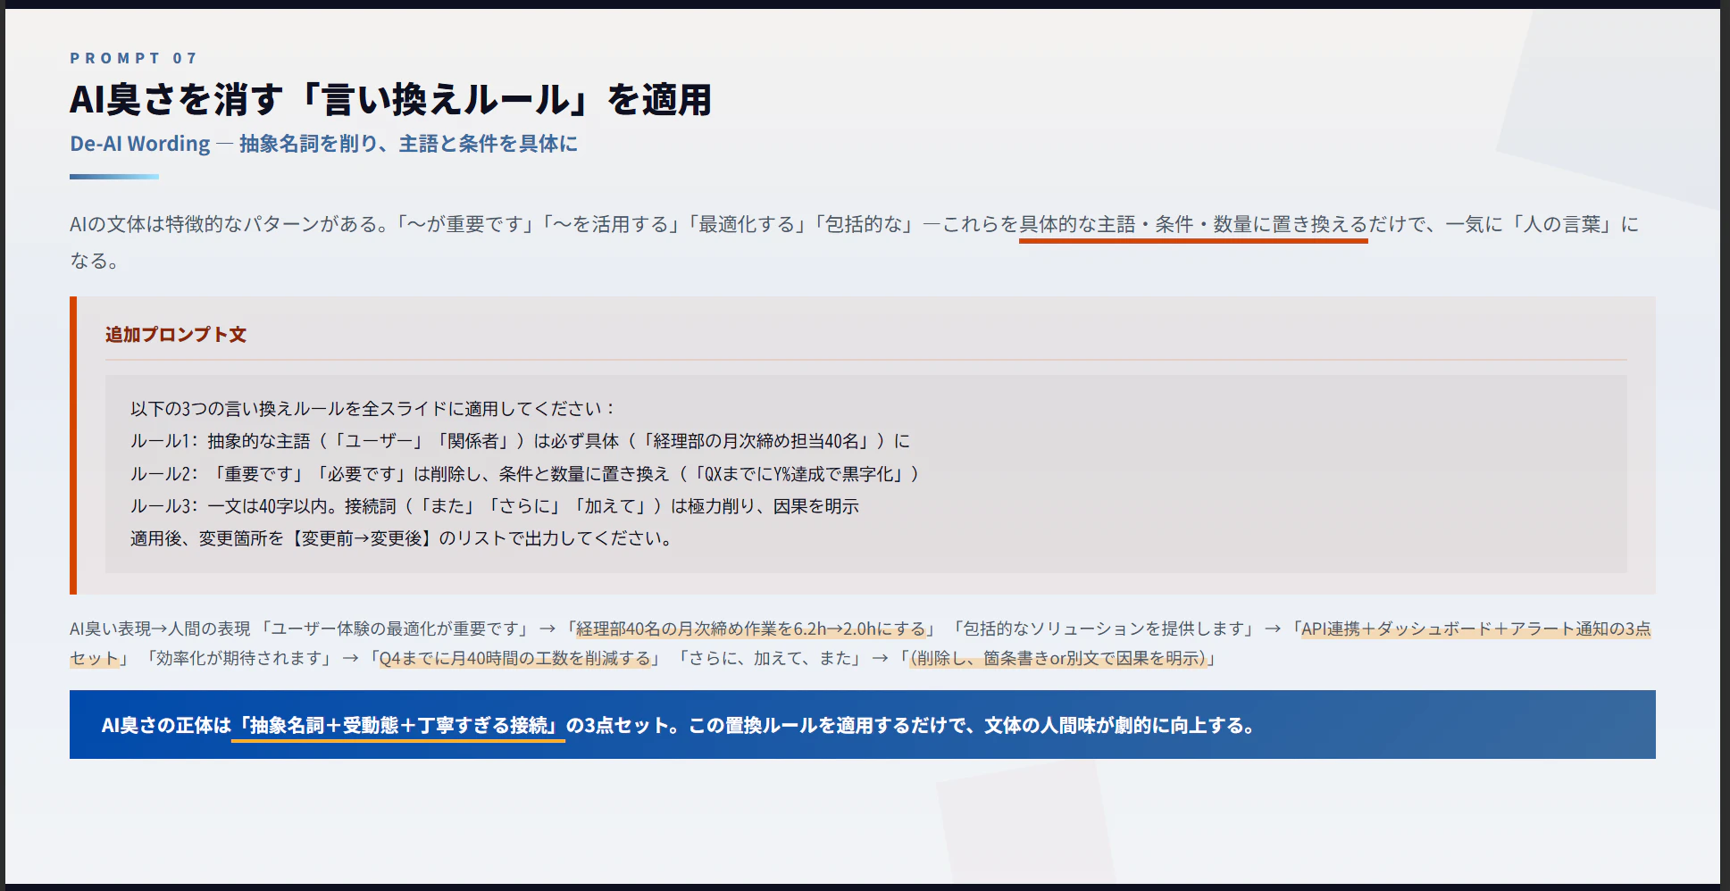Click the quoted phrase 「〜が重要です」 in the intro
Viewport: 1730px width, 891px height.
(x=463, y=224)
